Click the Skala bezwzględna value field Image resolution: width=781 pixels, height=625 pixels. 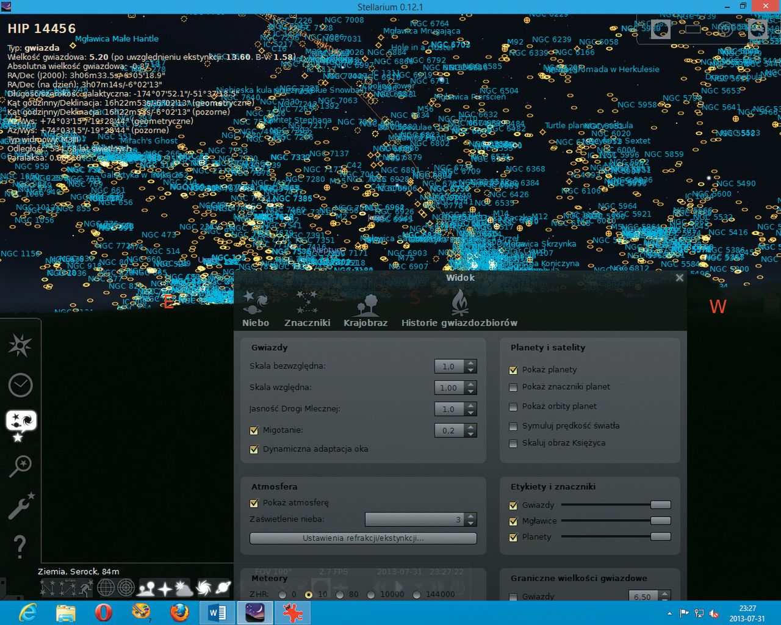tap(450, 366)
